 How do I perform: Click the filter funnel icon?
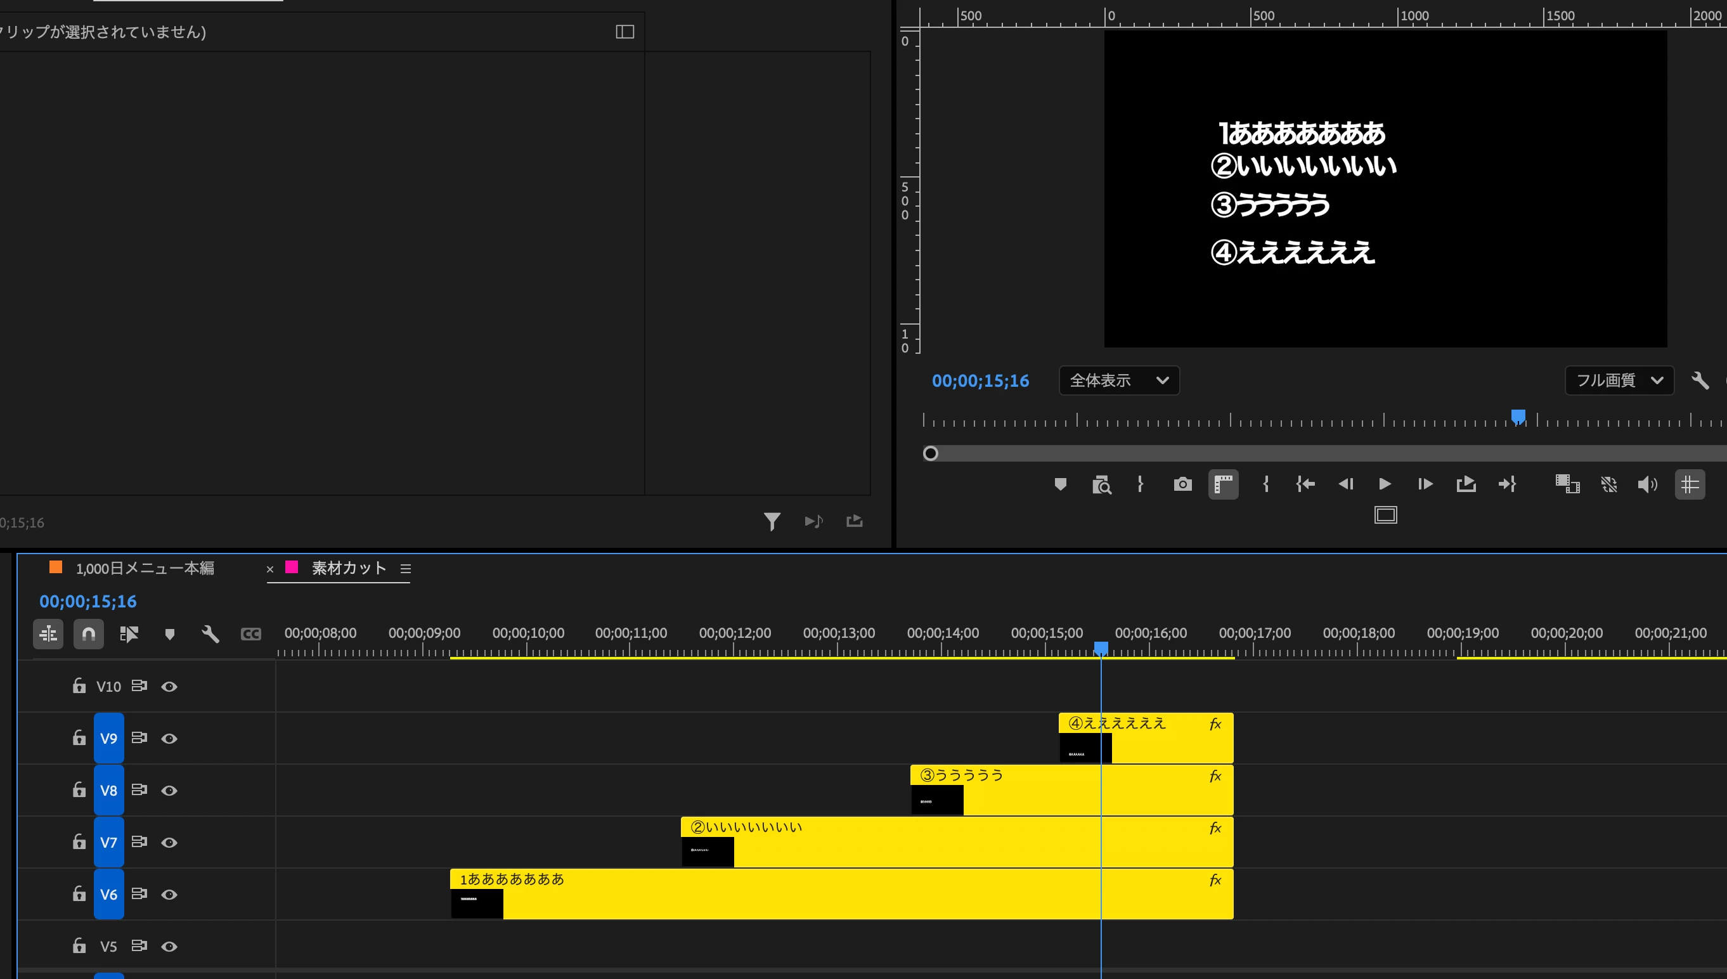772,521
